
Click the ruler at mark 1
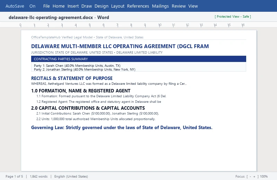click(34, 25)
